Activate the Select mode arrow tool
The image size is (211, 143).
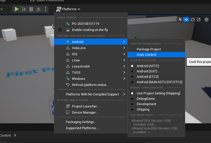pyautogui.click(x=180, y=19)
